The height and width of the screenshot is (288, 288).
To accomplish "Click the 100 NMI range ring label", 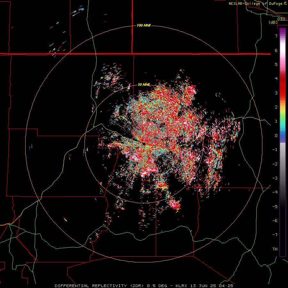I will click(x=144, y=25).
